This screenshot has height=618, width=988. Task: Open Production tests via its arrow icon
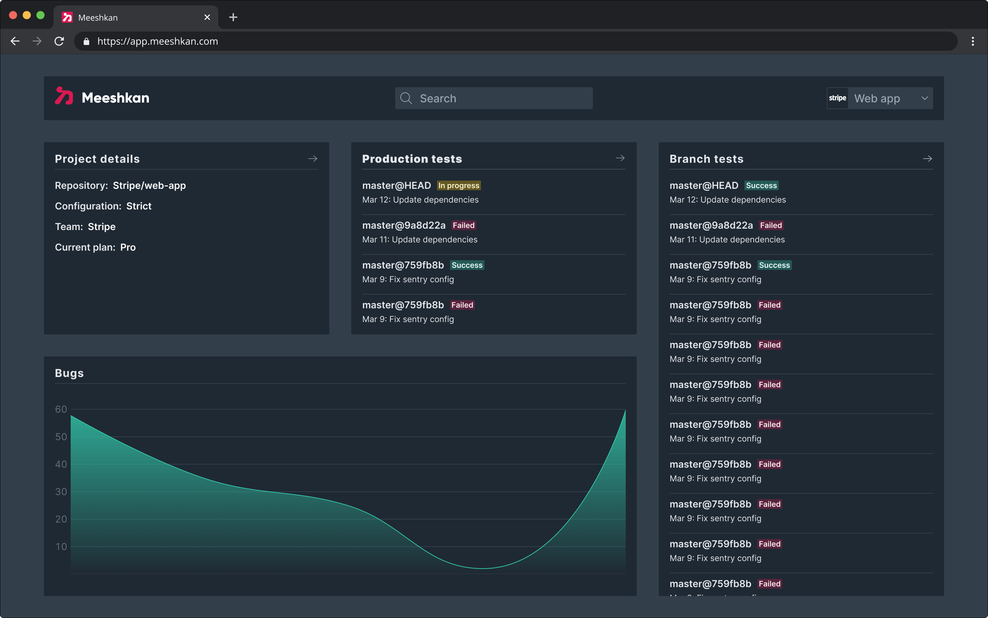(620, 158)
